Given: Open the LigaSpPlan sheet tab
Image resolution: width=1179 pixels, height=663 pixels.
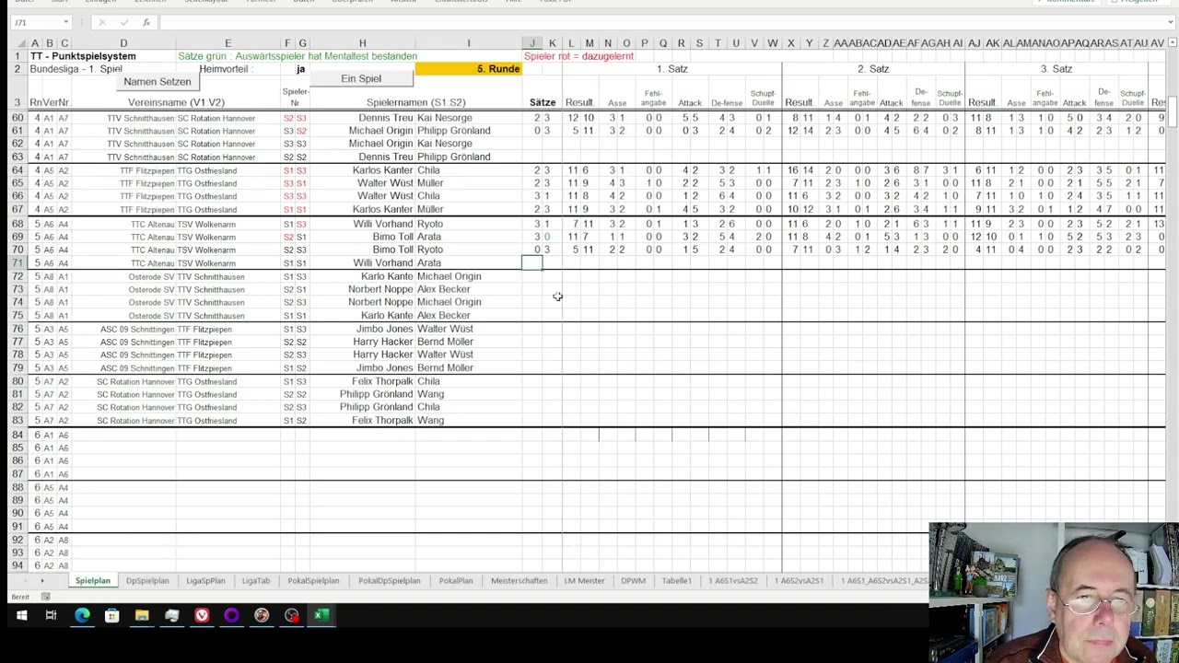Looking at the screenshot, I should (x=205, y=581).
